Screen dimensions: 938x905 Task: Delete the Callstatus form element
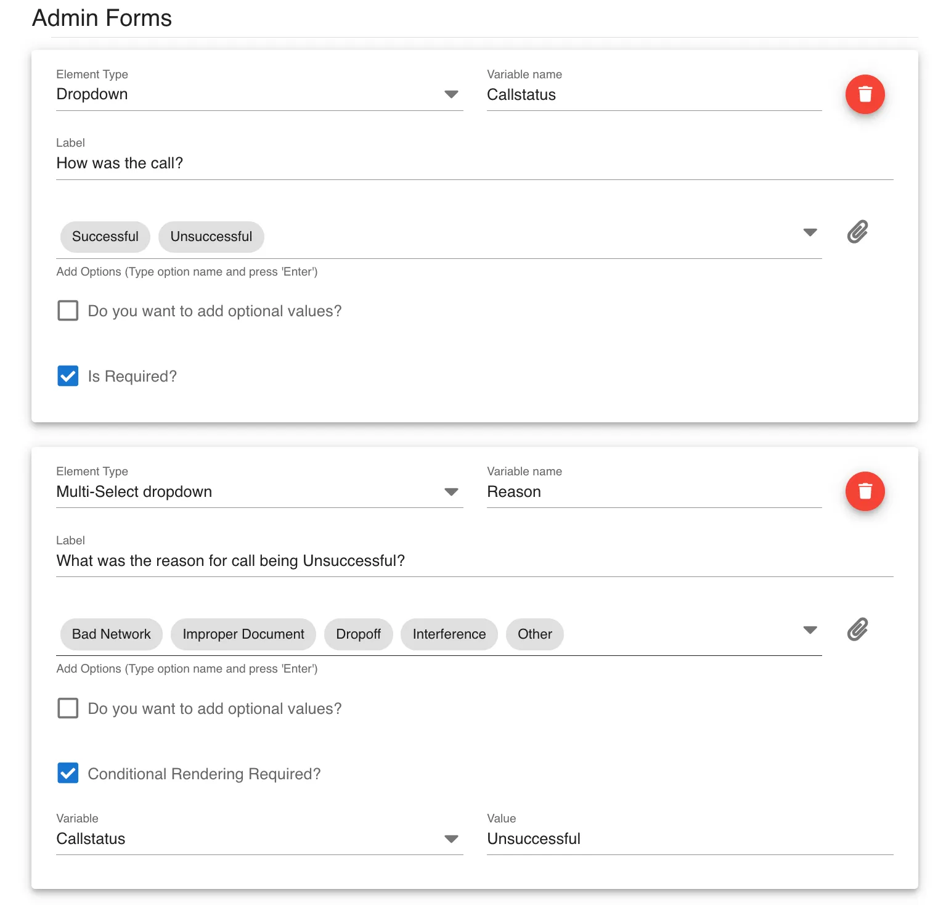865,94
